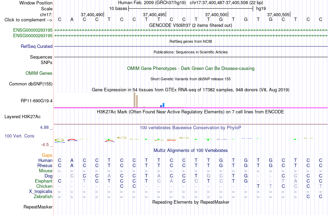Click the 37,400,495 ruler coordinate
This screenshot has width=328, height=215.
tap(154, 14)
